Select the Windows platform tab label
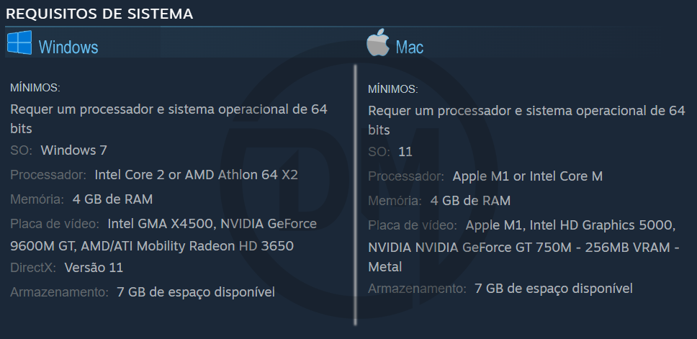Screen dimensions: 697x339 coord(68,47)
